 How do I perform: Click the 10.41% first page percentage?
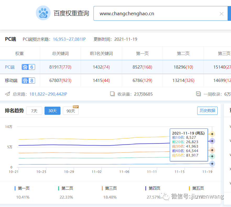(23, 197)
